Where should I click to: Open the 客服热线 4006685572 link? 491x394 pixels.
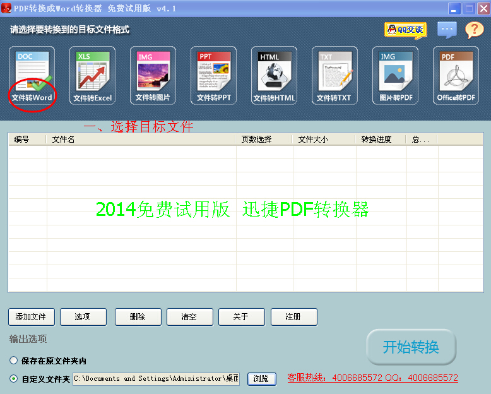point(372,378)
